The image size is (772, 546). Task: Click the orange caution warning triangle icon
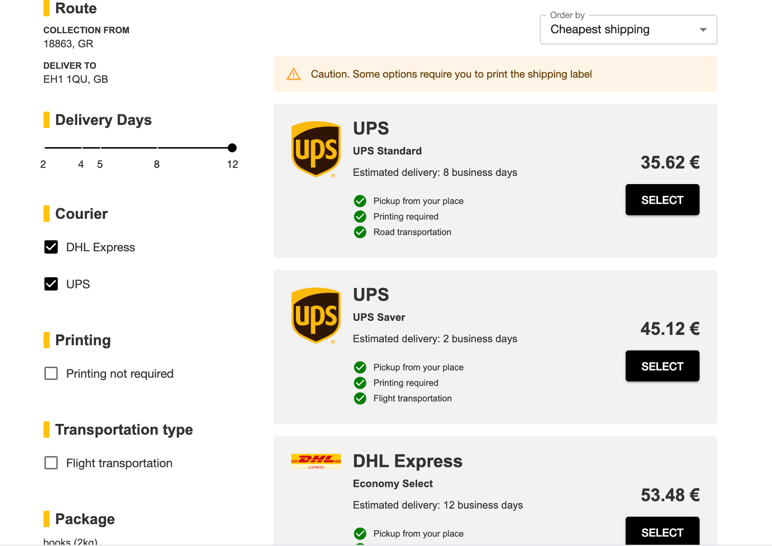pos(293,74)
